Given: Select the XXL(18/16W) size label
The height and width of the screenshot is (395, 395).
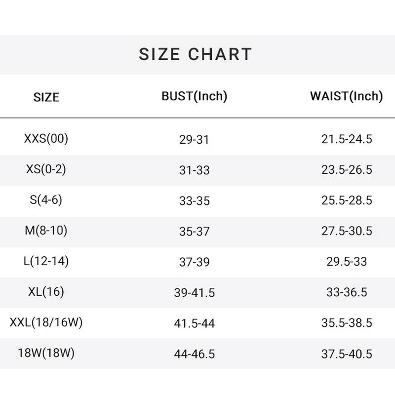Looking at the screenshot, I should coord(46,323).
